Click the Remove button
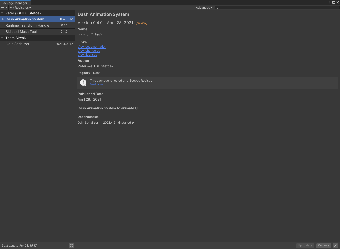The width and height of the screenshot is (340, 249). coord(324,245)
